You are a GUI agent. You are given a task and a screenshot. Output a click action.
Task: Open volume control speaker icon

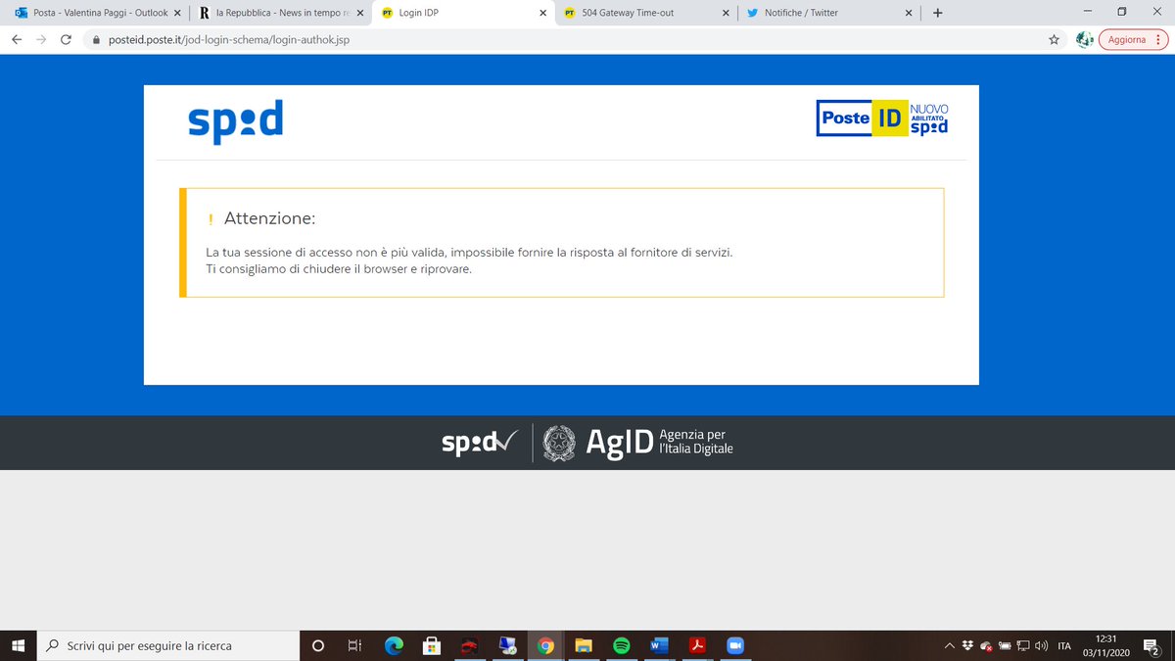(1040, 645)
